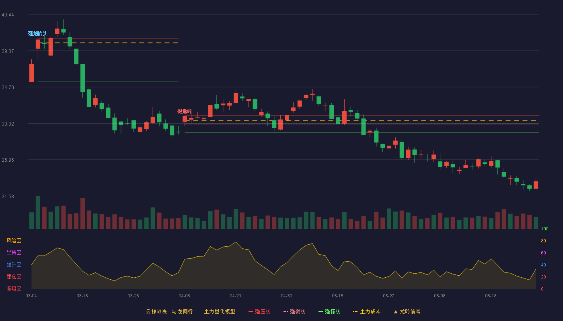The height and width of the screenshot is (321, 563).
Task: Click the 04-08 date label
Action: coord(184,296)
